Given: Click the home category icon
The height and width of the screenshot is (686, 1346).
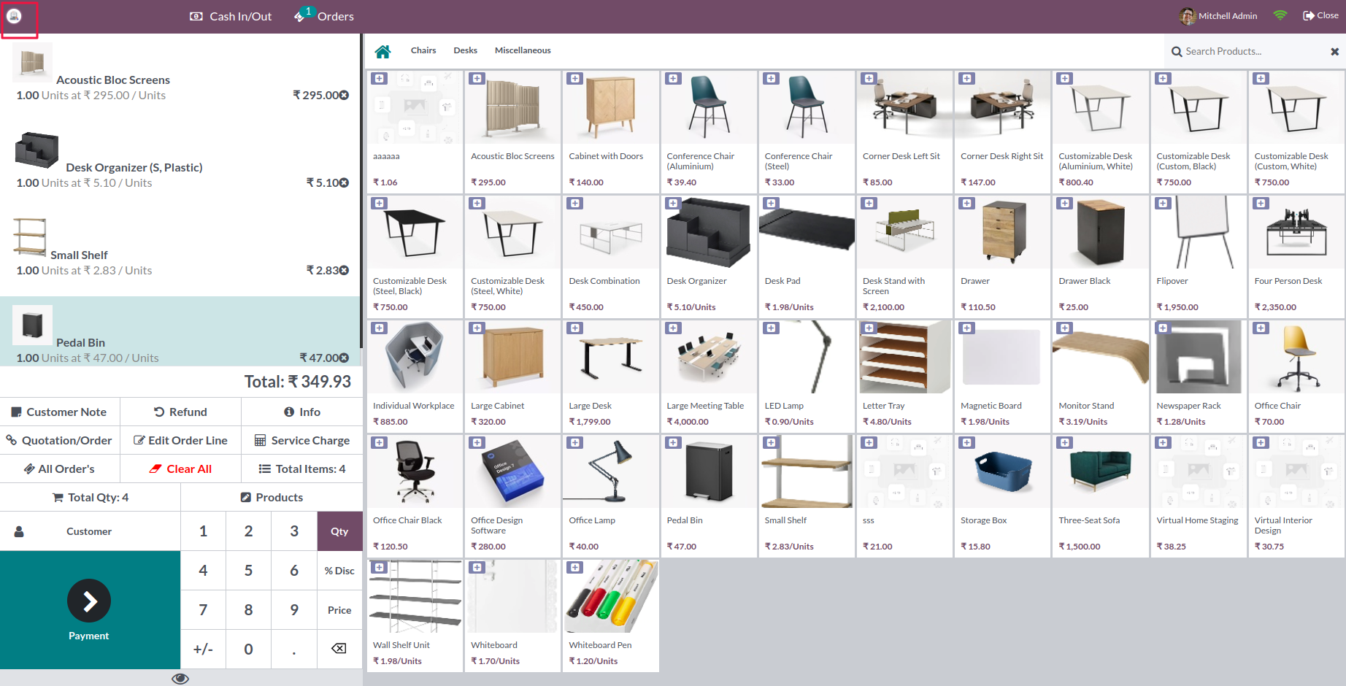Looking at the screenshot, I should pyautogui.click(x=384, y=50).
